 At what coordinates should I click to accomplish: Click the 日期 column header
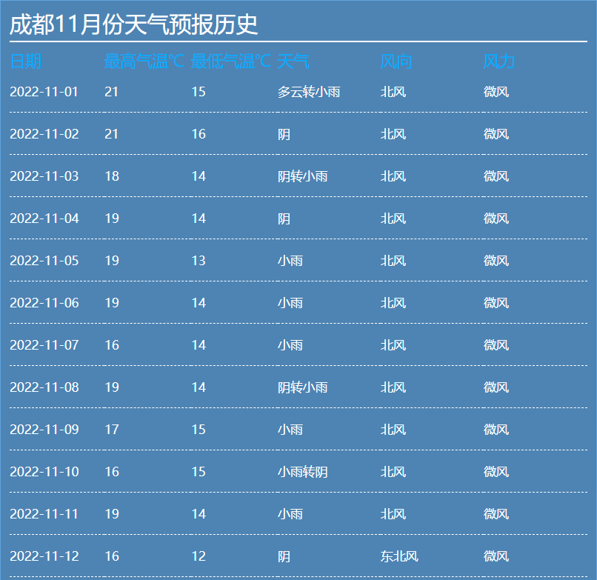point(25,61)
